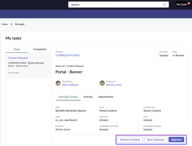Click the ec_pro_dashboard page value

pyautogui.click(x=66, y=120)
